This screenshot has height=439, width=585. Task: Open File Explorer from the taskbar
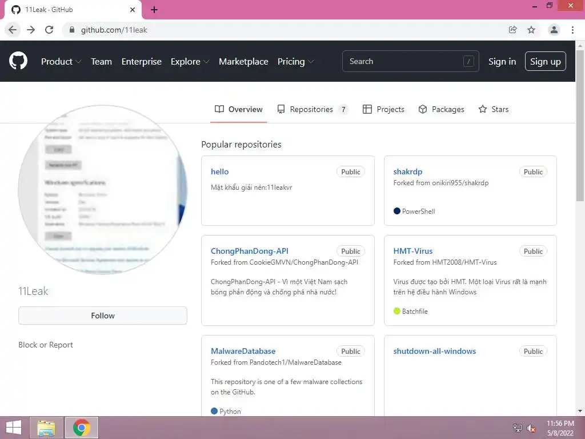click(x=46, y=428)
